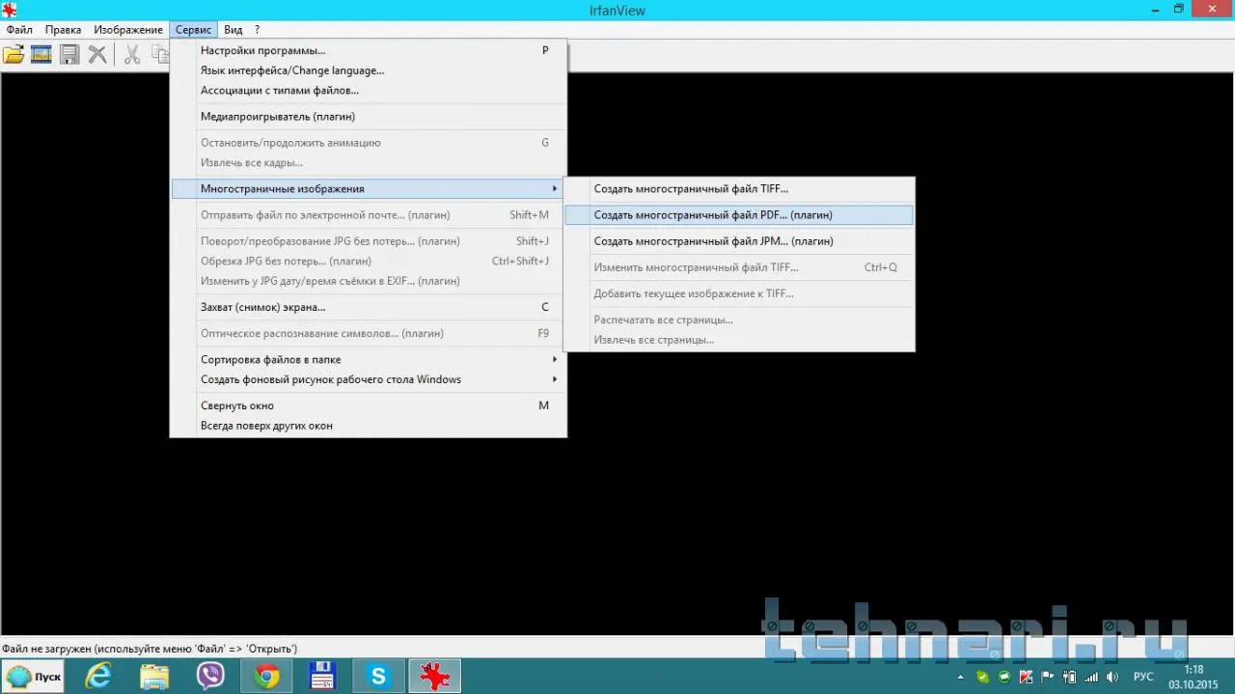1235x694 pixels.
Task: Click the Delete X toolbar icon
Action: click(x=97, y=54)
